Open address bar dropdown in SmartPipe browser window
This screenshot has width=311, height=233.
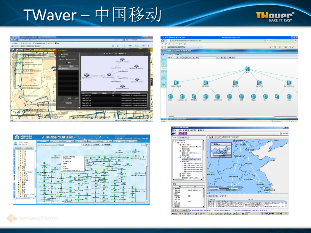(114, 40)
